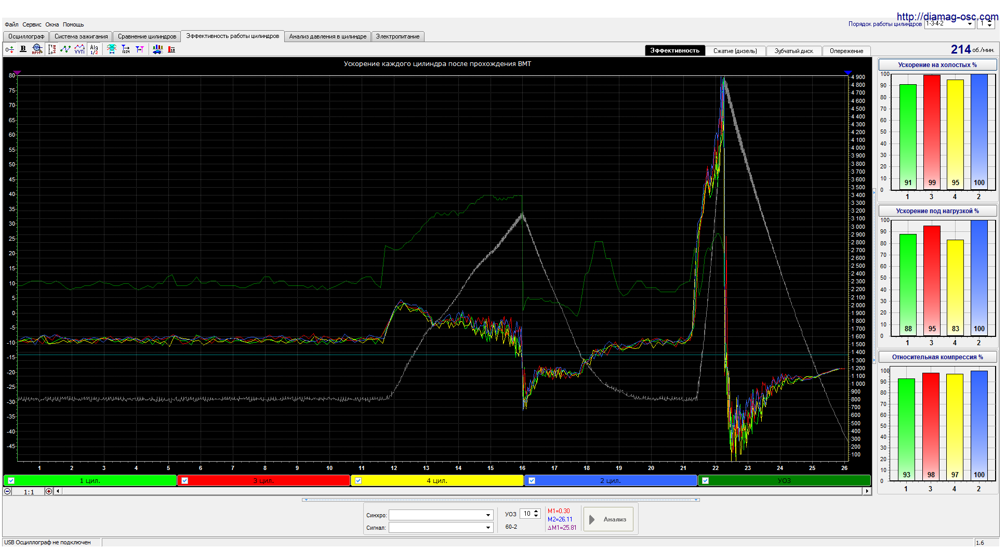Open the Сервис menu
This screenshot has height=549, width=1006.
(x=32, y=24)
